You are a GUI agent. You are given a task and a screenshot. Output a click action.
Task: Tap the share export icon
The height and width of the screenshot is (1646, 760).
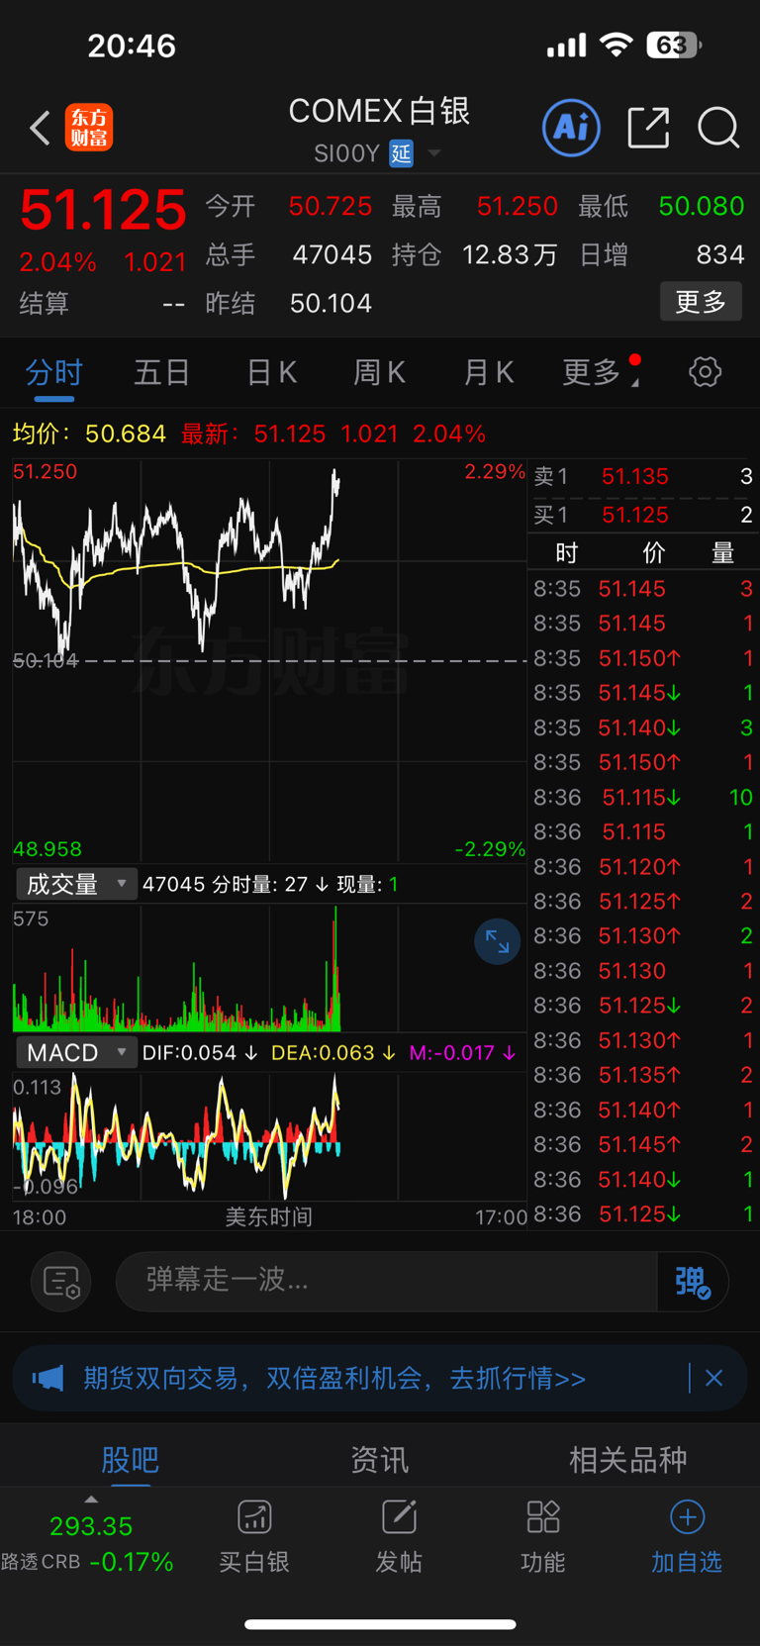click(x=648, y=128)
